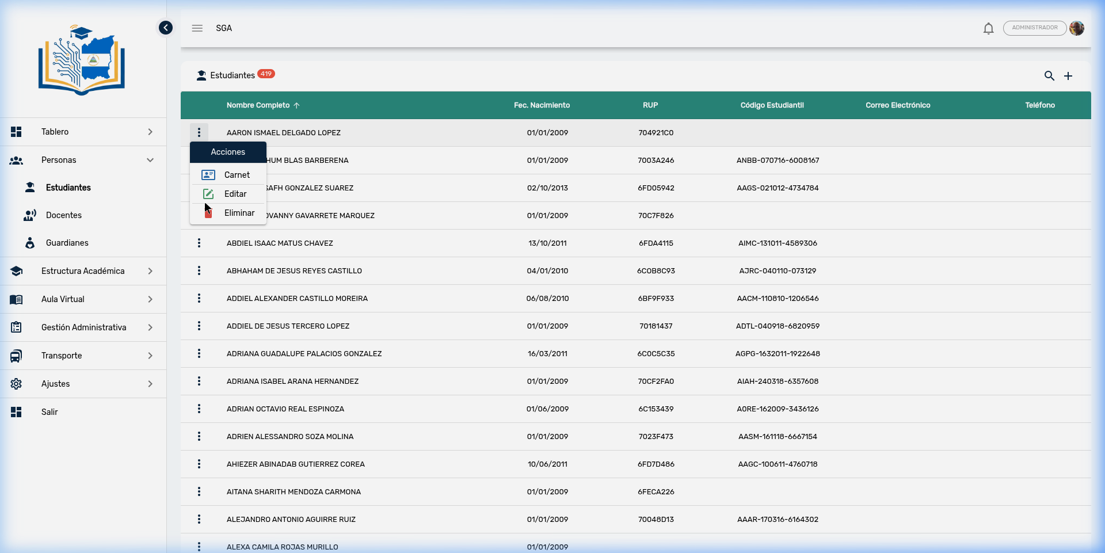Click the ADMINISTRADOR role button
The width and height of the screenshot is (1105, 553).
pos(1034,28)
